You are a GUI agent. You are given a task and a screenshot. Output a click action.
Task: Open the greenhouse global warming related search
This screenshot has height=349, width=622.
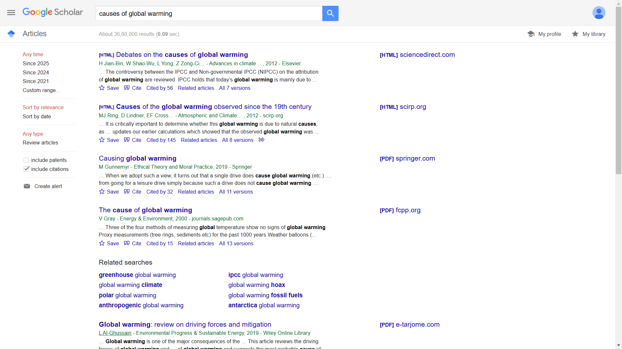pos(137,275)
